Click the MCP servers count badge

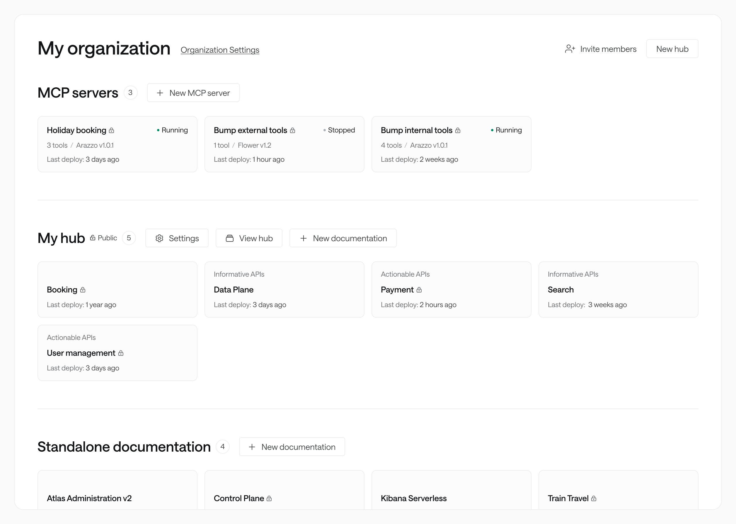130,92
